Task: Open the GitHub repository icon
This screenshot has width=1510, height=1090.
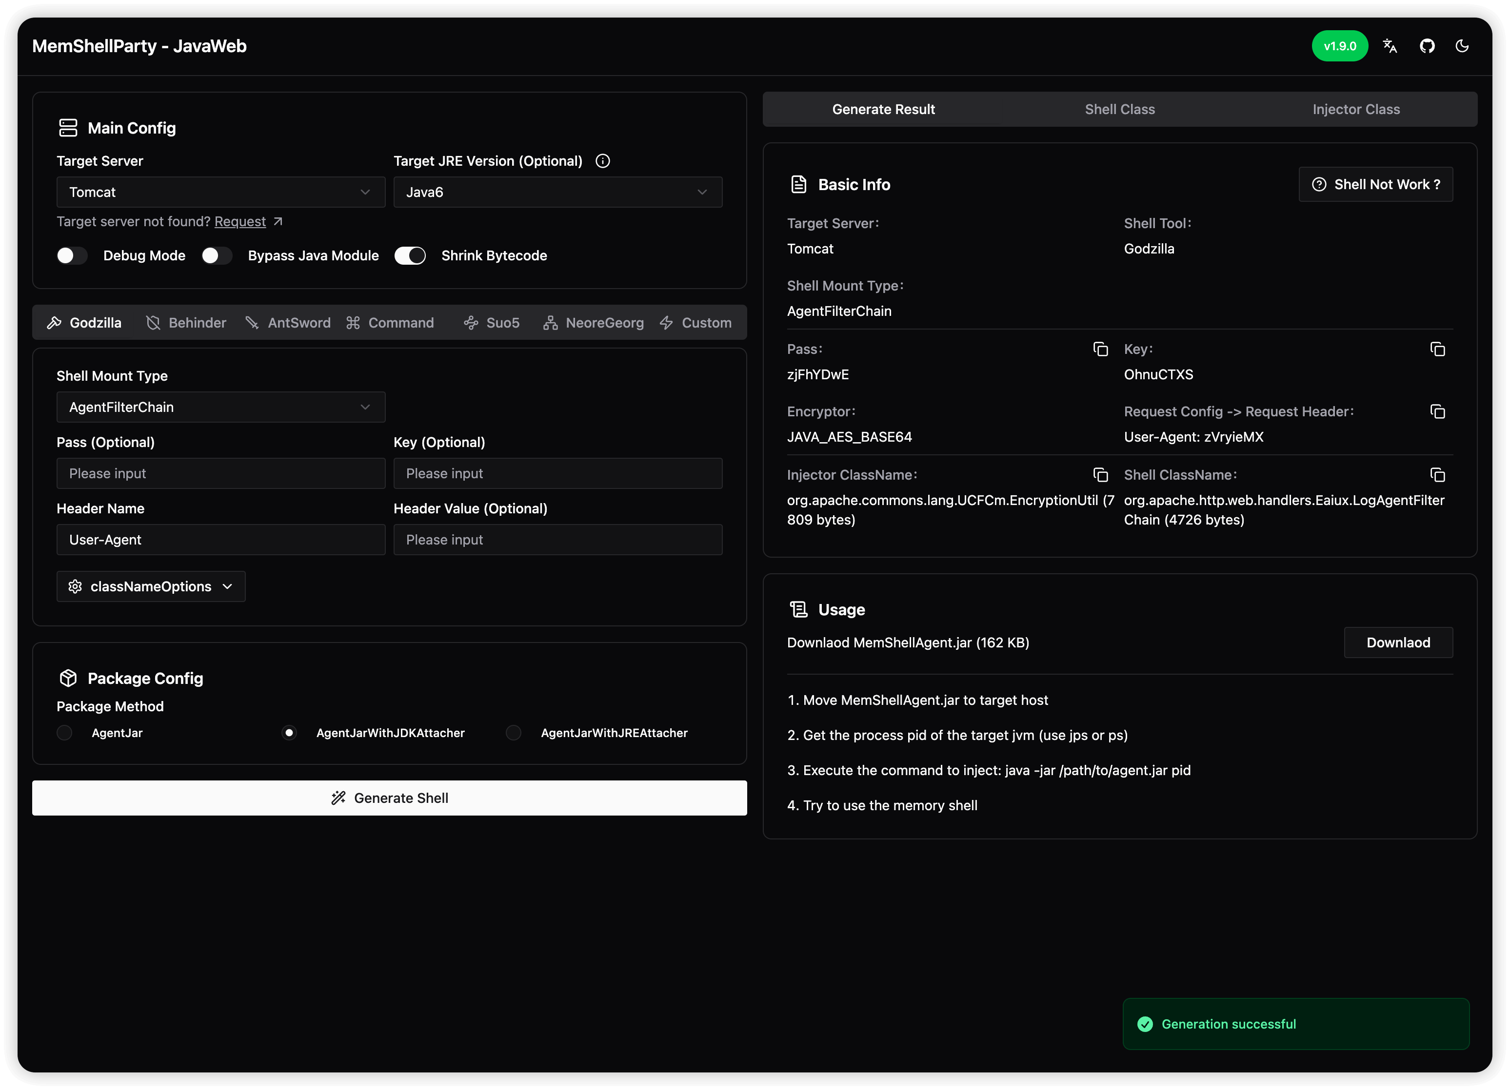Action: (1427, 46)
